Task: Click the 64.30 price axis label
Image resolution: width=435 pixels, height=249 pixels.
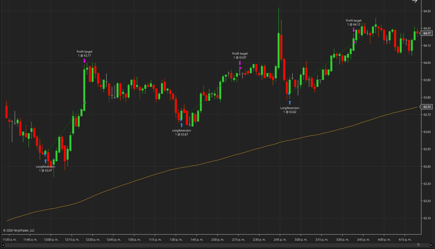Action: (x=427, y=11)
